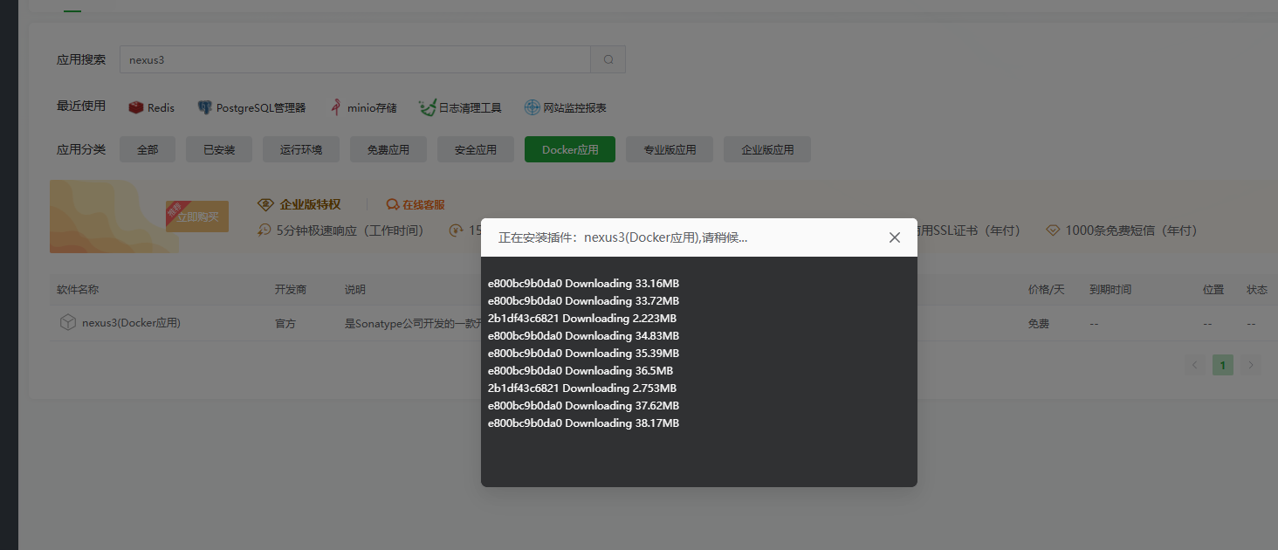The image size is (1278, 550).
Task: Open the 日志清理工具 app icon
Action: (x=427, y=107)
